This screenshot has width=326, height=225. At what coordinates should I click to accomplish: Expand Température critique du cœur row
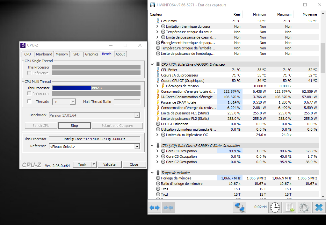coord(157,32)
